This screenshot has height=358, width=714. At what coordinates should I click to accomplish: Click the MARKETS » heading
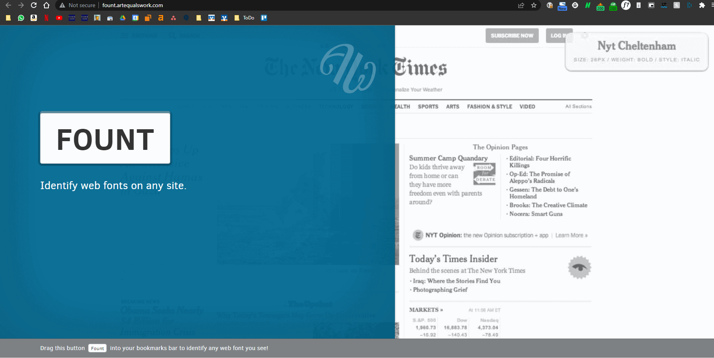click(x=426, y=310)
